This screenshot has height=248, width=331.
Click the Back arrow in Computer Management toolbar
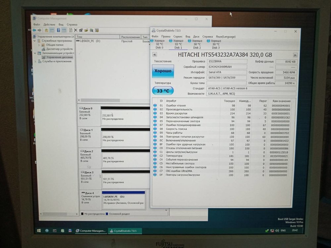coord(34,30)
